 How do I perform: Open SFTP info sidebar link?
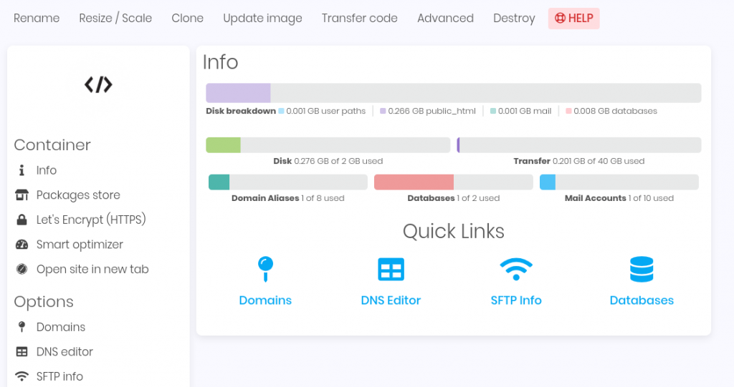[x=60, y=376]
